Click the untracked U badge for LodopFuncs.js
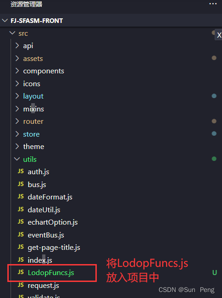This screenshot has width=222, height=298. point(215,273)
